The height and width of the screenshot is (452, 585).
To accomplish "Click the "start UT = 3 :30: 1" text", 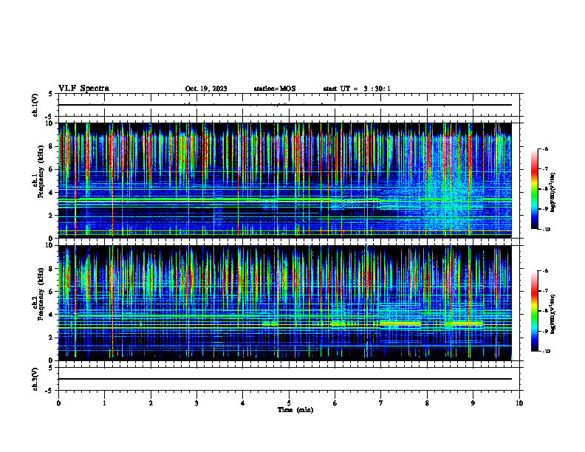I will [x=357, y=89].
